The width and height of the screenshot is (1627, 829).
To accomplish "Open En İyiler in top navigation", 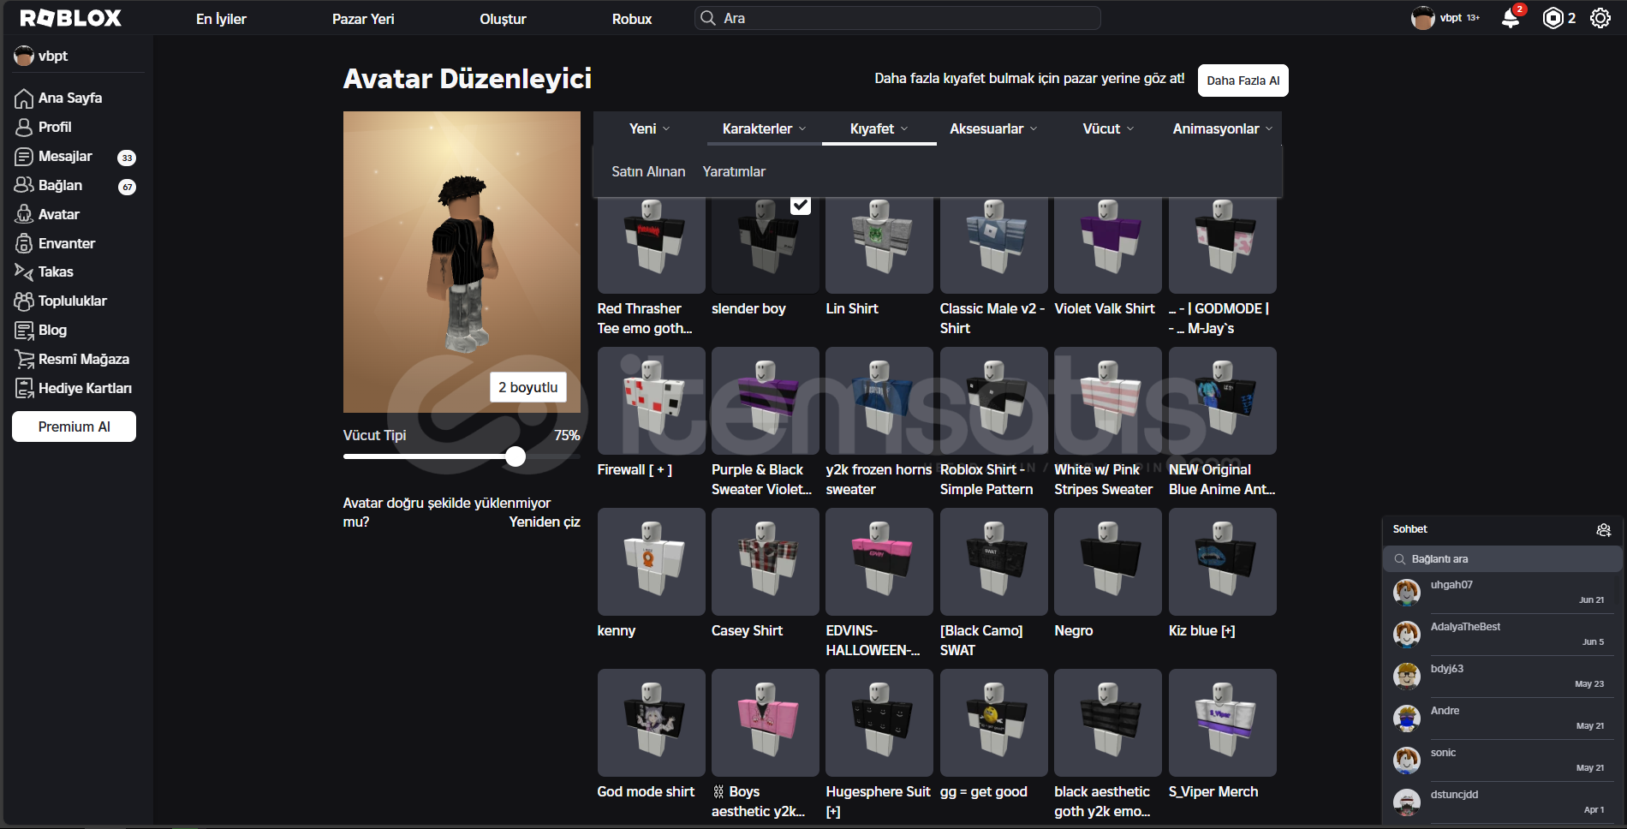I will click(221, 19).
